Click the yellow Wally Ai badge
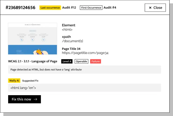Viewport: 173px width, 116px height. coord(14,81)
